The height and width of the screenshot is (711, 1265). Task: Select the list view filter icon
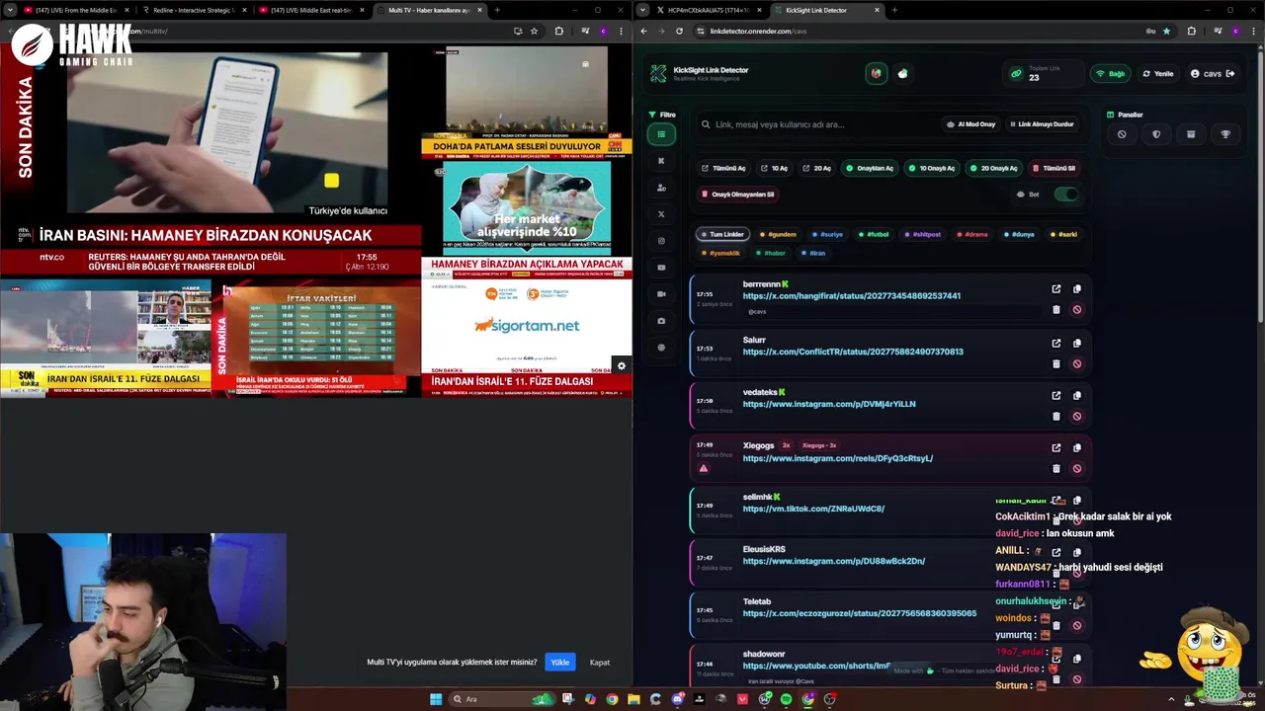point(661,134)
